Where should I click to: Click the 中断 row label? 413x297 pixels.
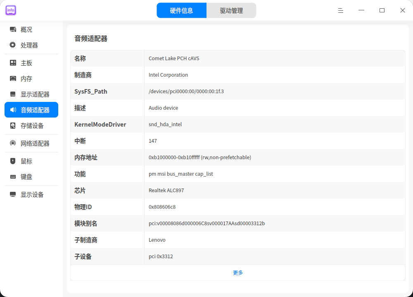point(80,141)
